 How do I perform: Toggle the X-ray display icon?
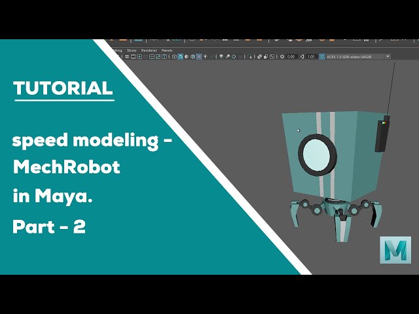[259, 57]
